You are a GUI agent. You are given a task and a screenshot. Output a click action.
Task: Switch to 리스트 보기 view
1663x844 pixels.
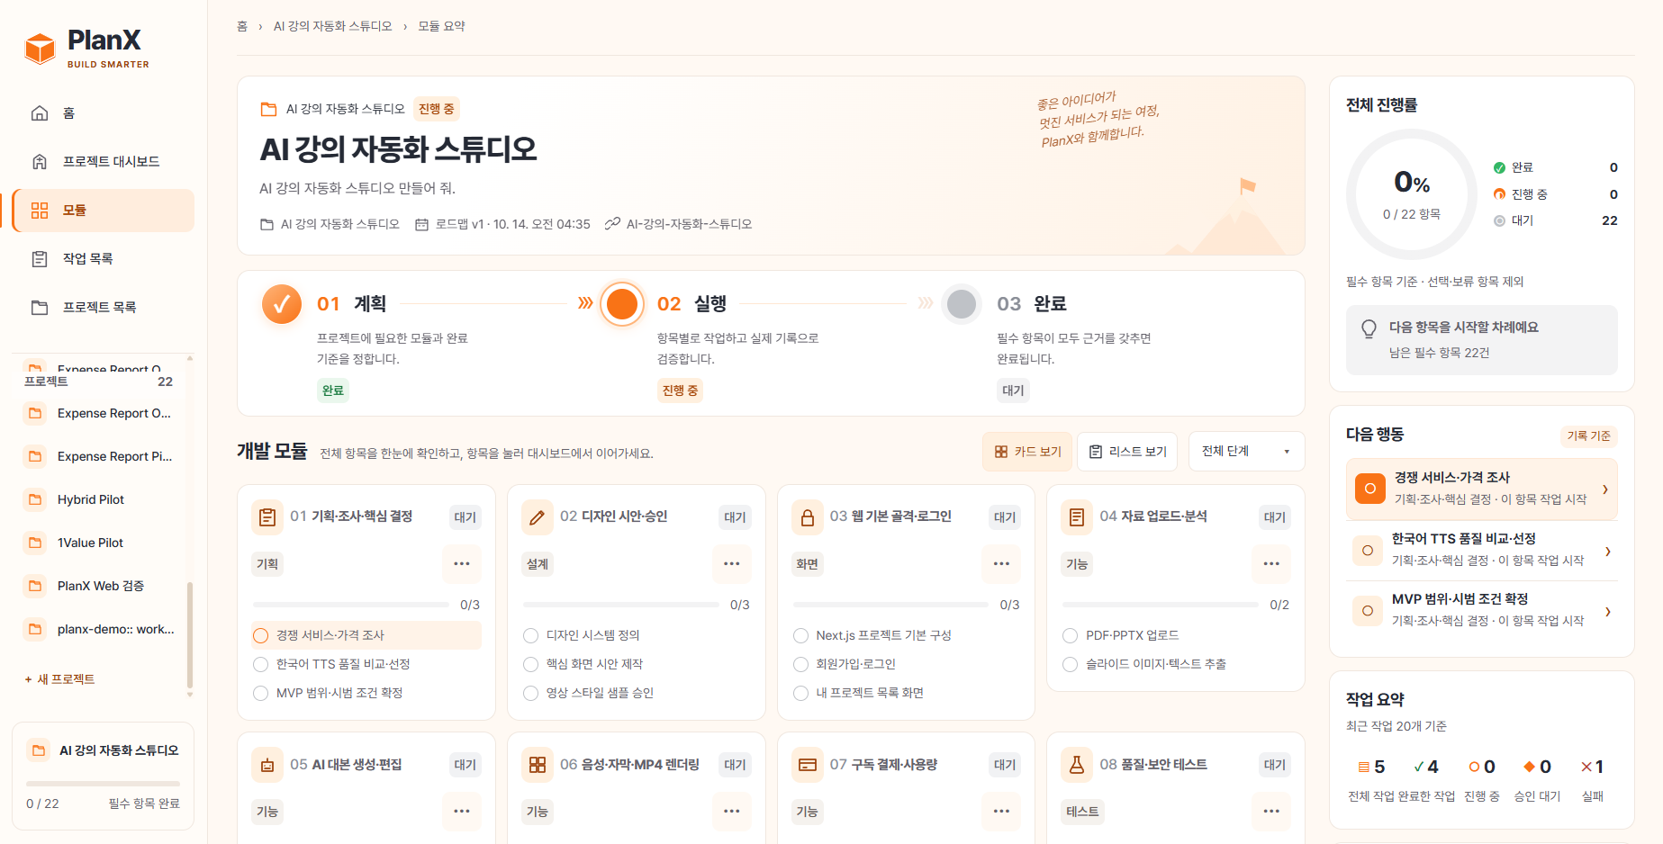[1128, 452]
